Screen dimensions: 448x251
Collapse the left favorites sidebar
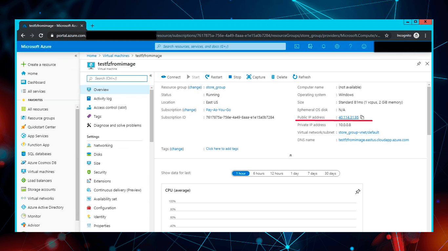point(76,56)
